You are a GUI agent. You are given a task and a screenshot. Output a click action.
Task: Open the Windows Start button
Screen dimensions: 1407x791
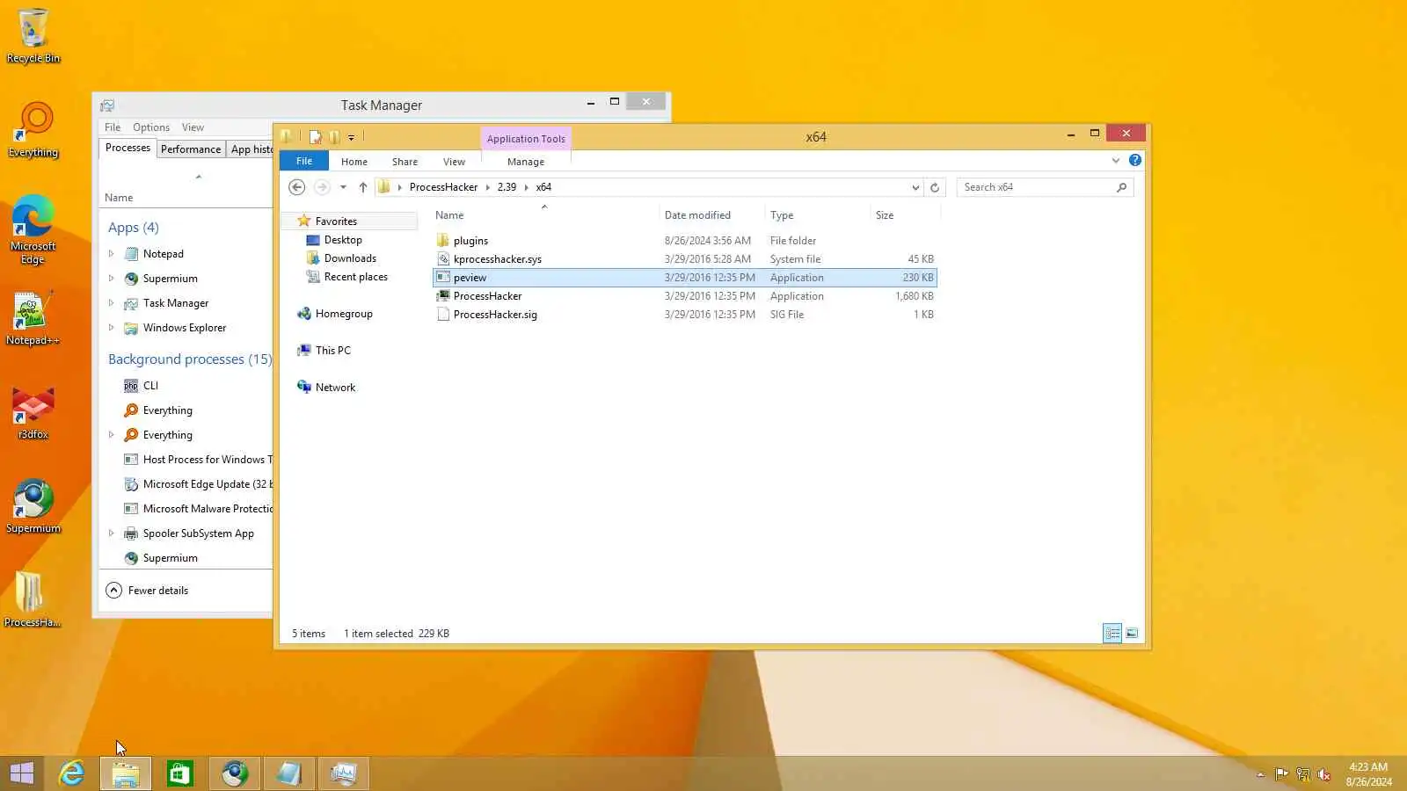click(22, 773)
